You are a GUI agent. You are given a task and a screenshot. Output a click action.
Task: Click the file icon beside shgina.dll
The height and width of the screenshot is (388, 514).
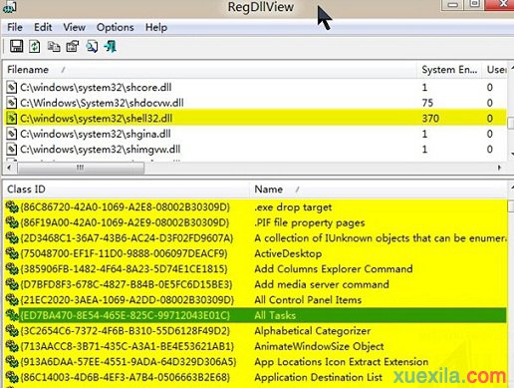point(12,134)
